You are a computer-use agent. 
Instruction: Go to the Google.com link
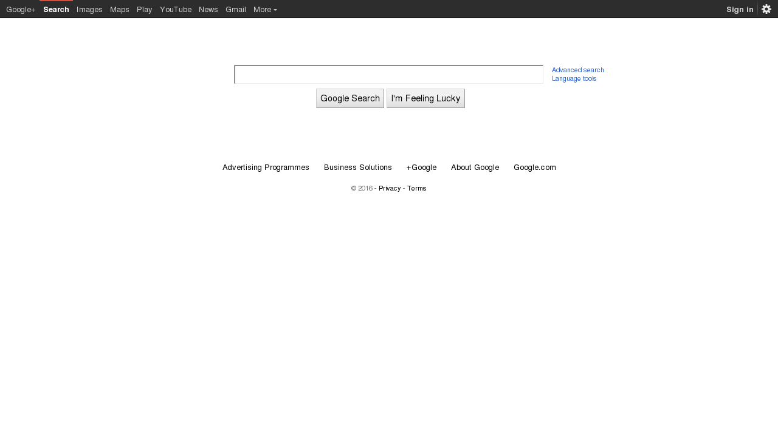click(535, 168)
